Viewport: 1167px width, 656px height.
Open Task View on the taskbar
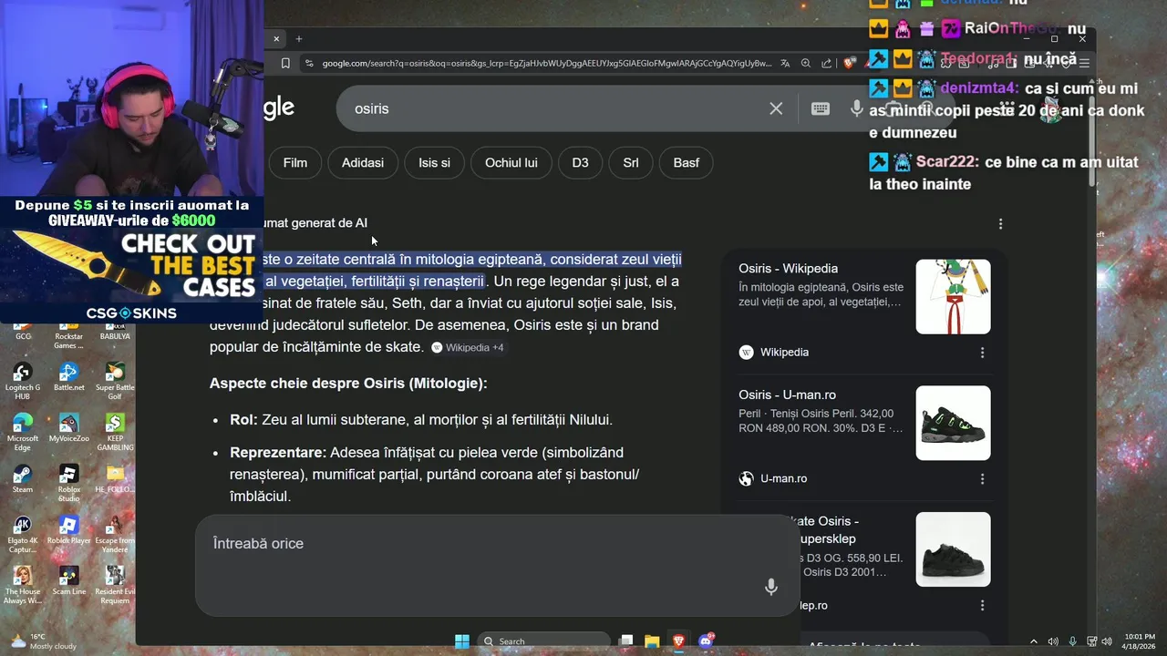point(626,641)
